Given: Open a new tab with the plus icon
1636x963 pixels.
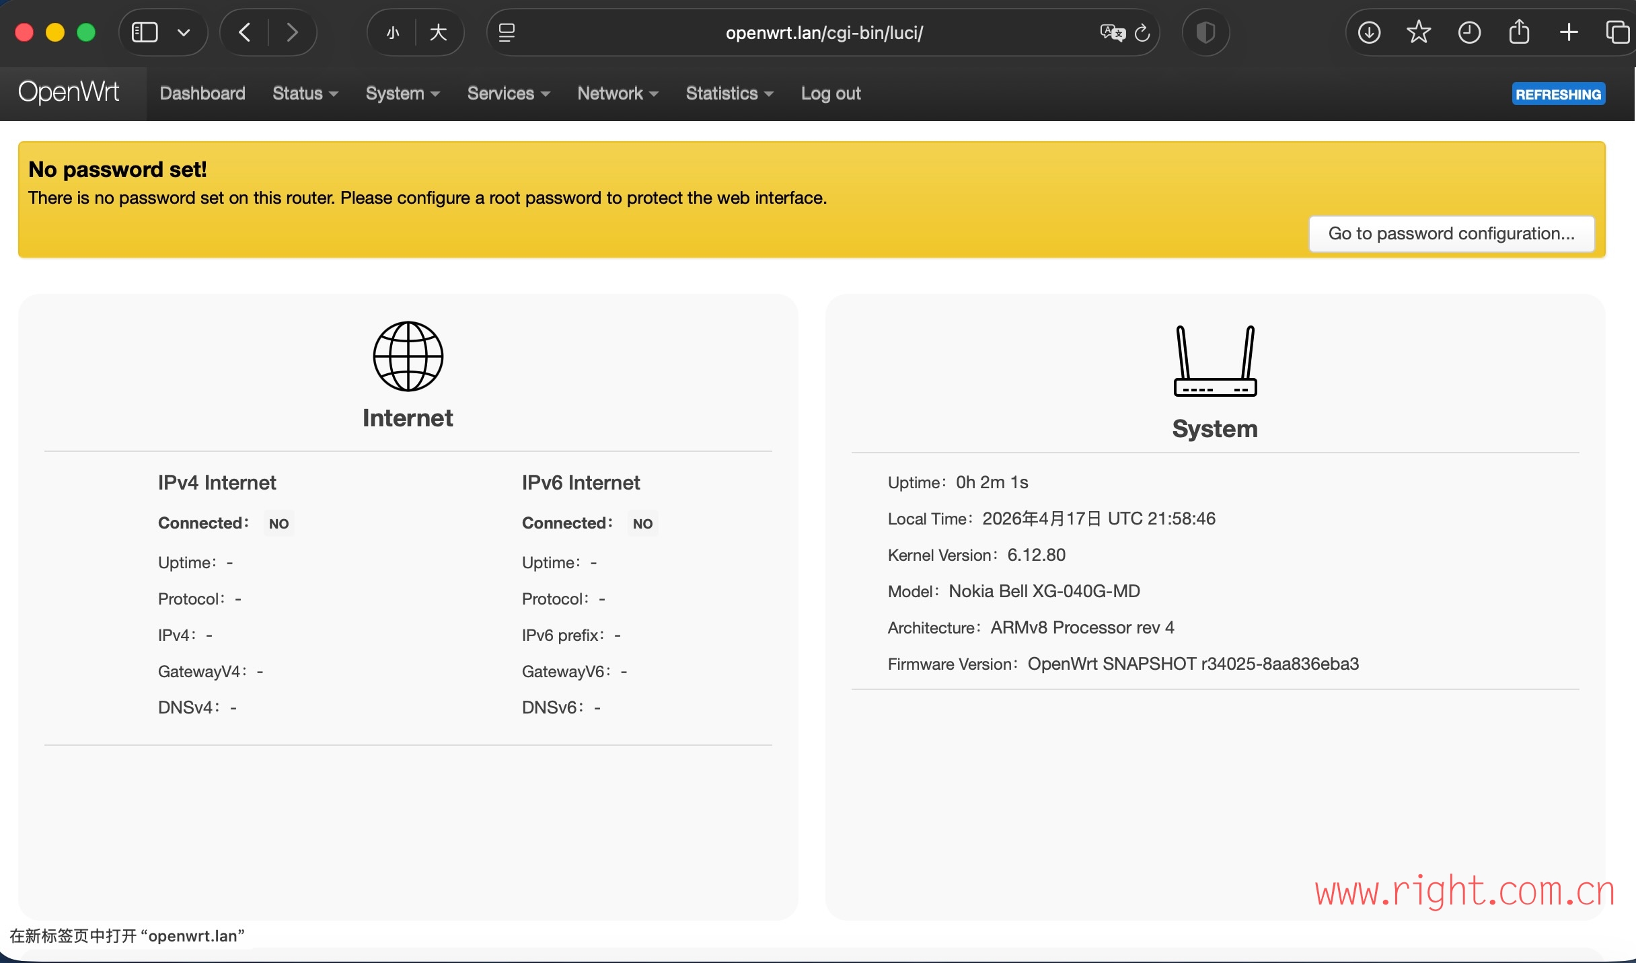Looking at the screenshot, I should click(1569, 32).
